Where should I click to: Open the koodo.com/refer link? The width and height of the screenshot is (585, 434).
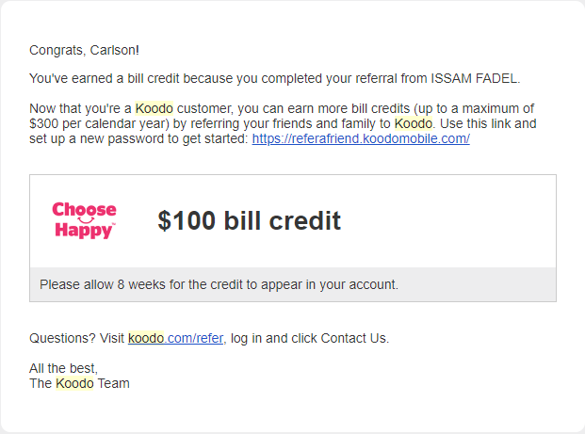[176, 338]
